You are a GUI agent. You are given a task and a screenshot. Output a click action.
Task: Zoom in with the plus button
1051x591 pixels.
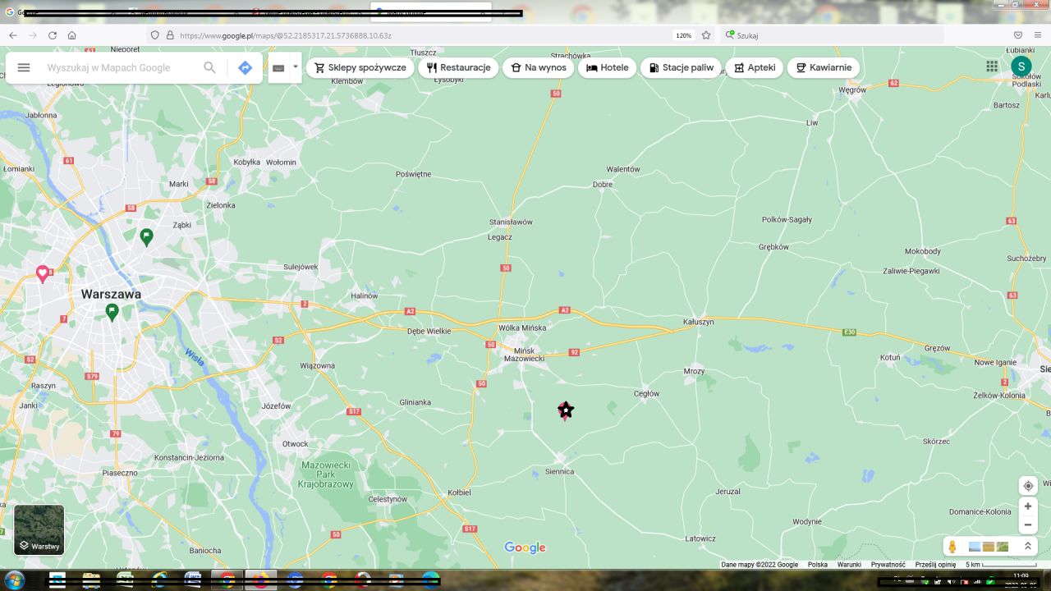[1028, 506]
